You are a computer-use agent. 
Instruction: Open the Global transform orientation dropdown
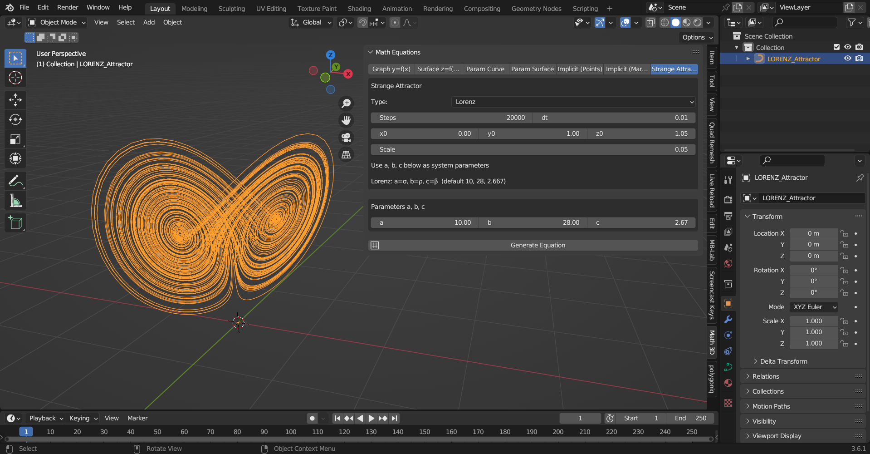310,22
